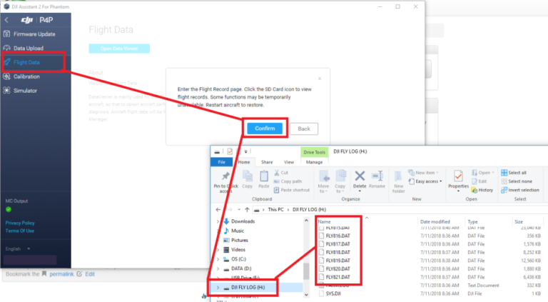This screenshot has height=302, width=548.
Task: Click Delete in Organize group
Action: [x=360, y=181]
